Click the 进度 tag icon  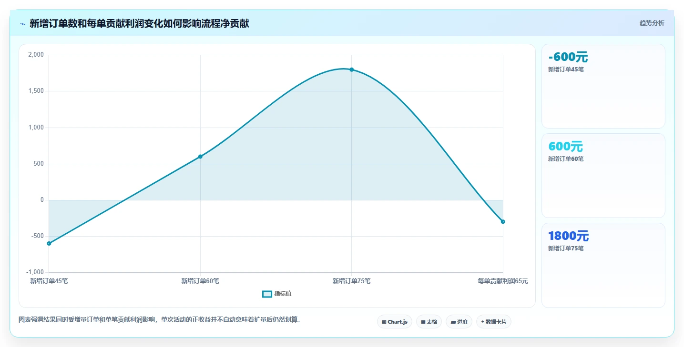pos(453,322)
